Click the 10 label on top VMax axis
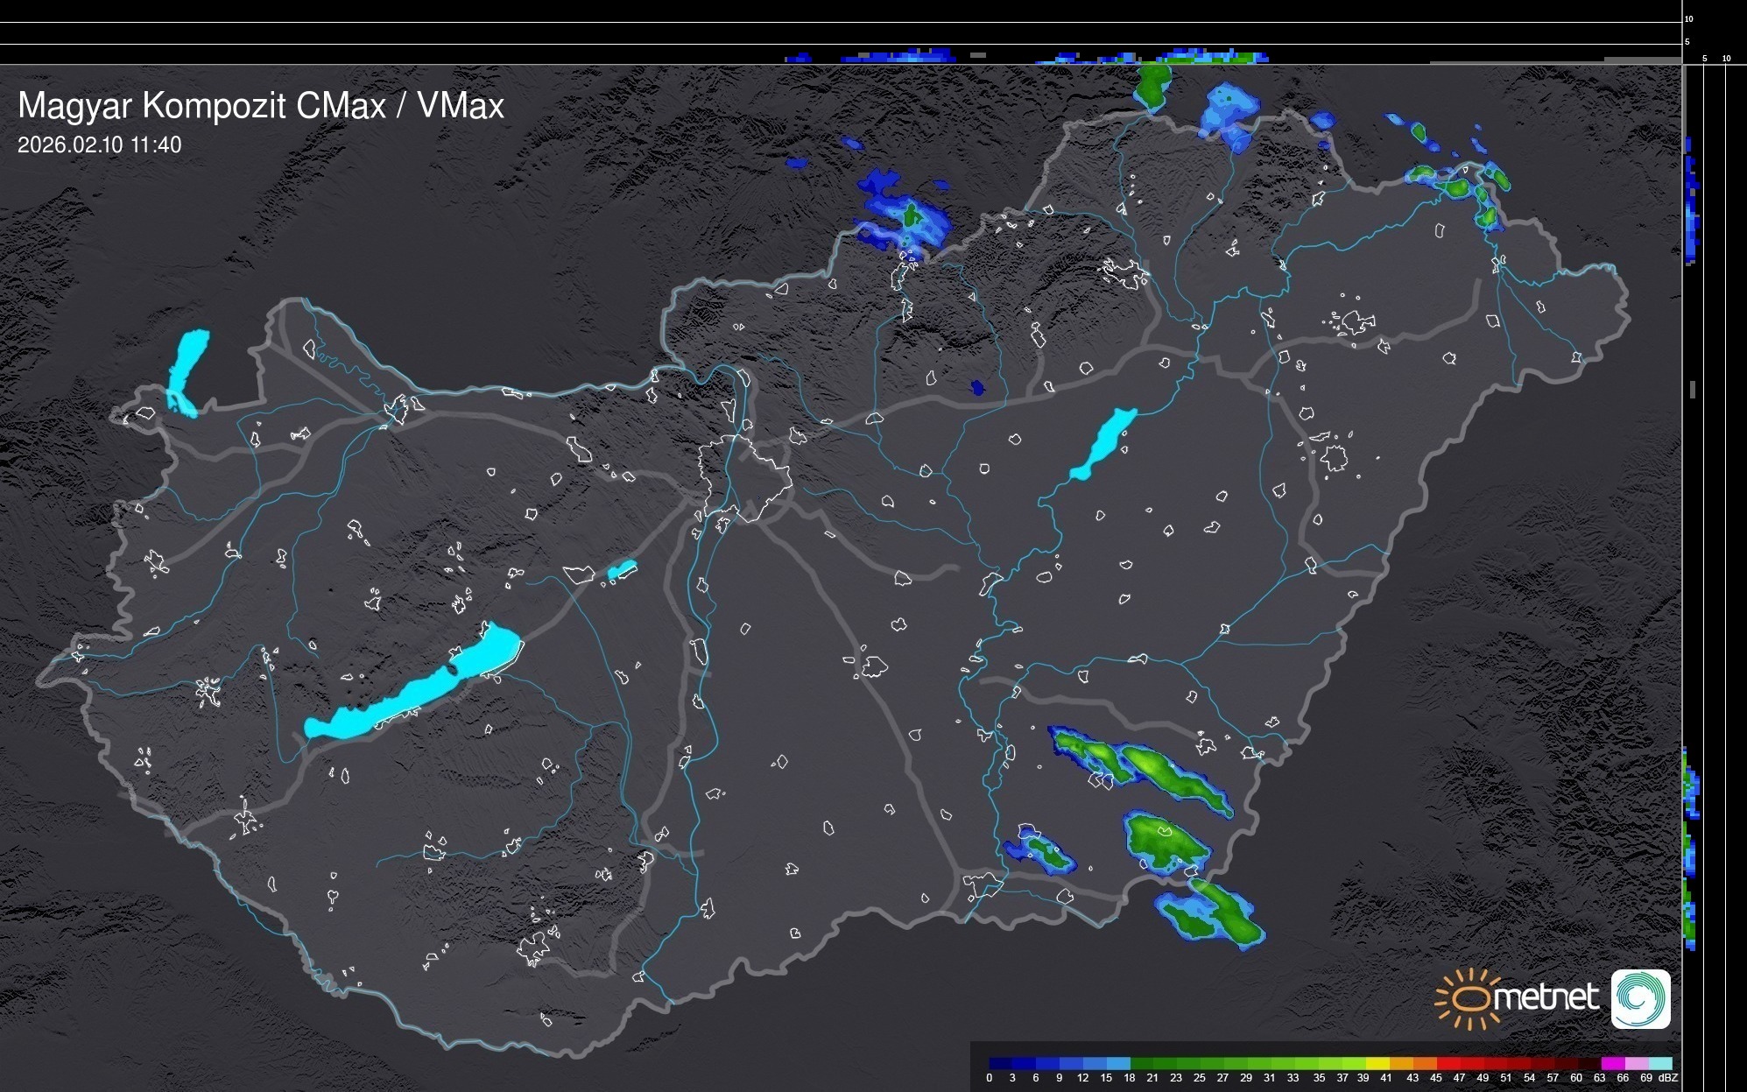 [x=1689, y=18]
